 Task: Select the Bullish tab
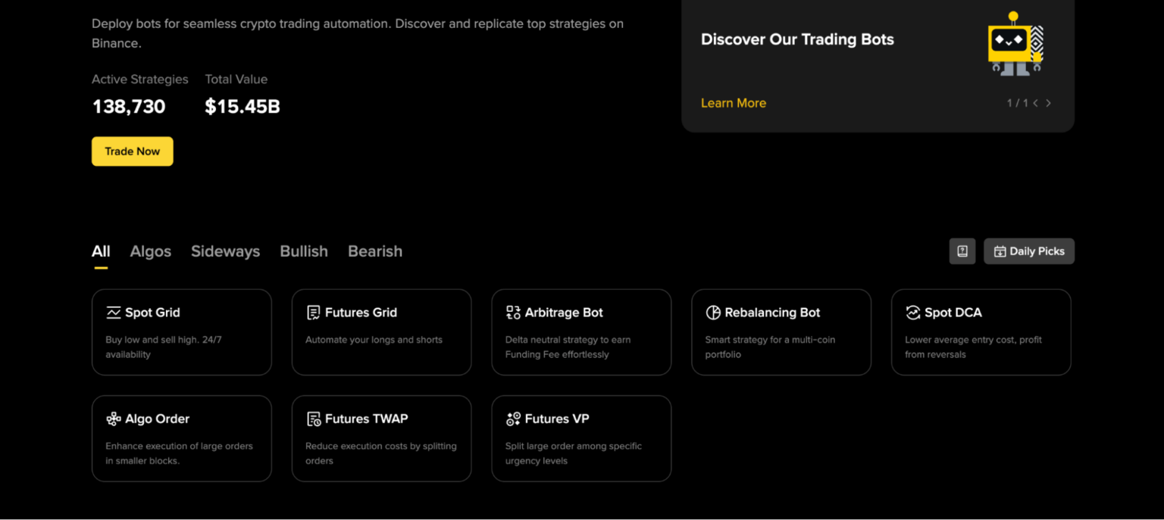pos(304,251)
